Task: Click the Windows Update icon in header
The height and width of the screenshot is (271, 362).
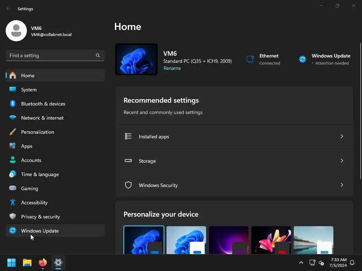Action: [303, 59]
